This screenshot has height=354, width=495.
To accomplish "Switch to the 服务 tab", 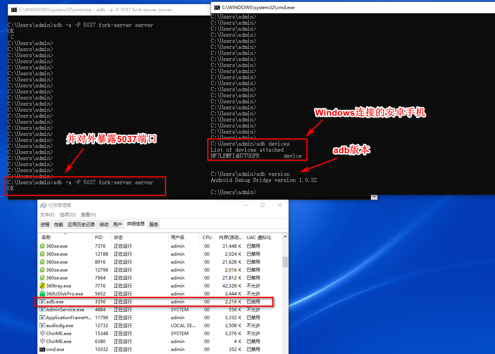I will click(154, 224).
